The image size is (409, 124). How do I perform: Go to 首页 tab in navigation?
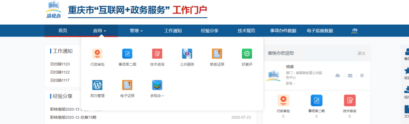point(63,31)
